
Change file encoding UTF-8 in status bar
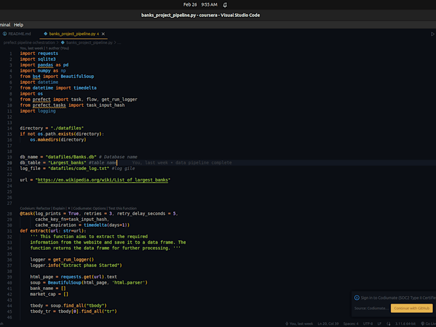[x=367, y=324]
